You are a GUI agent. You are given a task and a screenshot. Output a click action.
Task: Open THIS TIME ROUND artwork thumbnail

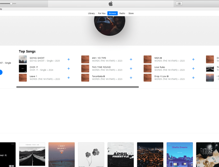pyautogui.click(x=85, y=68)
